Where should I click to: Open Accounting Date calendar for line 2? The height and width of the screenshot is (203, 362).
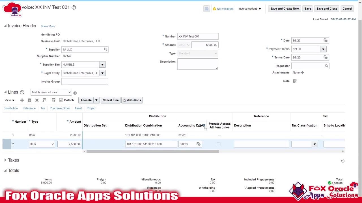[x=199, y=144]
